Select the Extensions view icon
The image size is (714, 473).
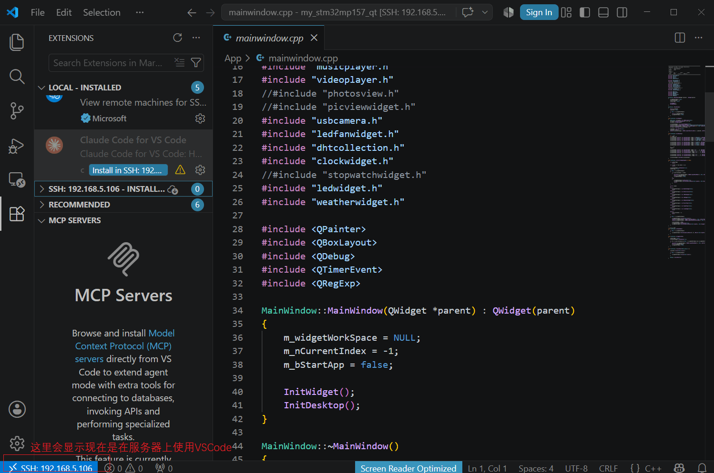17,214
